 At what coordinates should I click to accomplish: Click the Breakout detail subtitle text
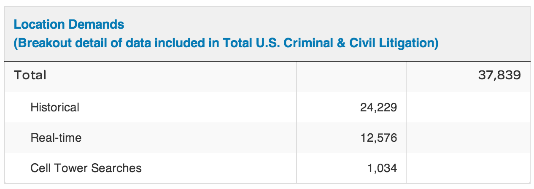[226, 43]
